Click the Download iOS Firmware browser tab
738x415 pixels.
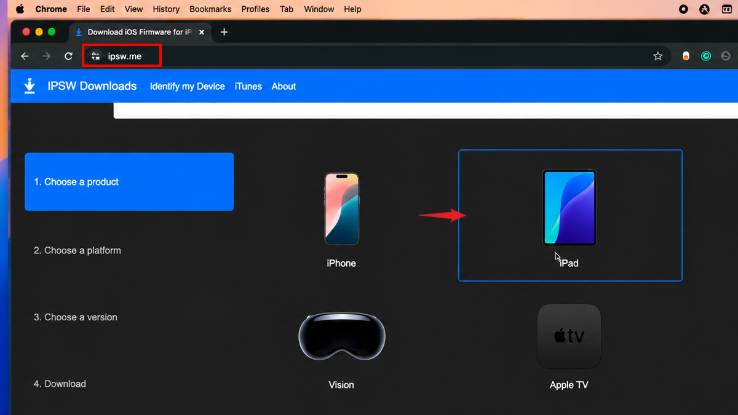click(x=140, y=32)
